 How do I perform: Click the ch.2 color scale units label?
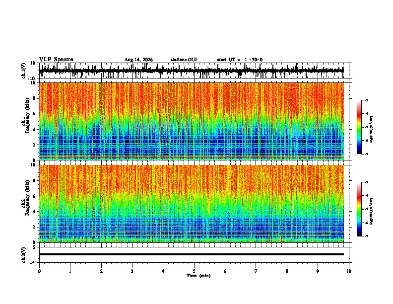coord(371,211)
